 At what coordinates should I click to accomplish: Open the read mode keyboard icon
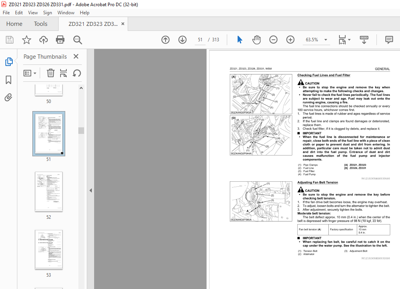pos(364,40)
